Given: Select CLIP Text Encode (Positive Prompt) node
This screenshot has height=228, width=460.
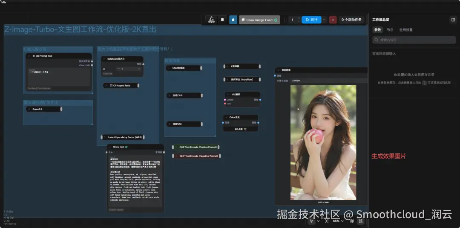Looking at the screenshot, I should point(195,147).
